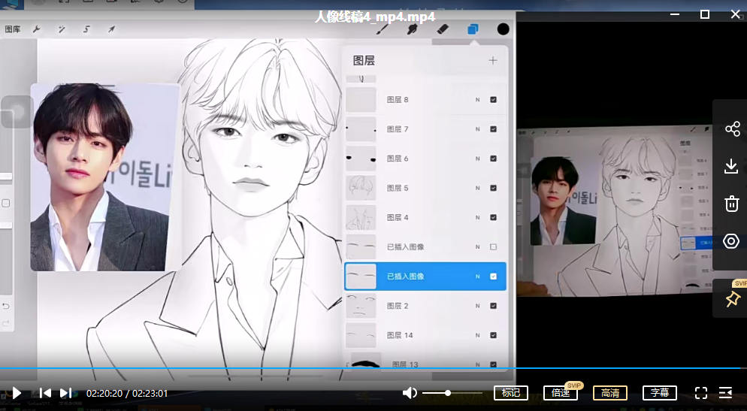
Task: Open the playlist panel icon
Action: [x=725, y=393]
